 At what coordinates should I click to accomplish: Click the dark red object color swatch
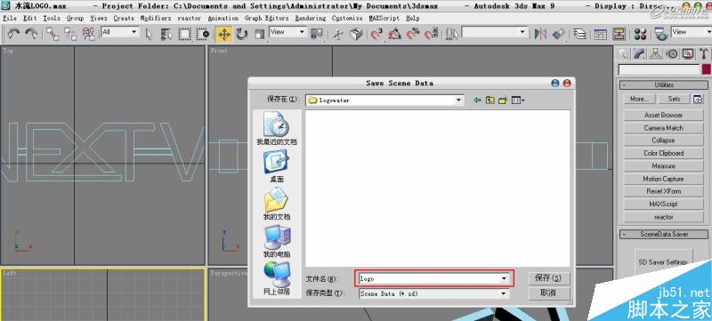coord(706,69)
